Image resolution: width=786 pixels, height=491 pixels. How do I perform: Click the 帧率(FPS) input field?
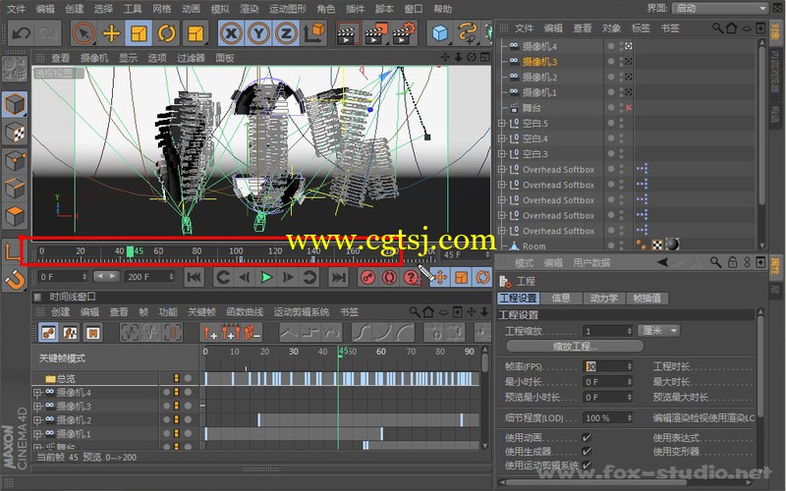(x=607, y=366)
